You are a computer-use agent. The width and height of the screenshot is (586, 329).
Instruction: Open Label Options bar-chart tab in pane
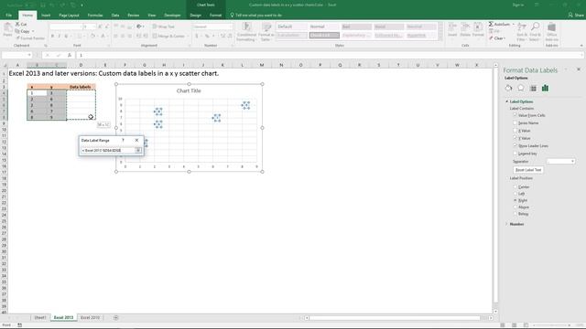(x=546, y=89)
